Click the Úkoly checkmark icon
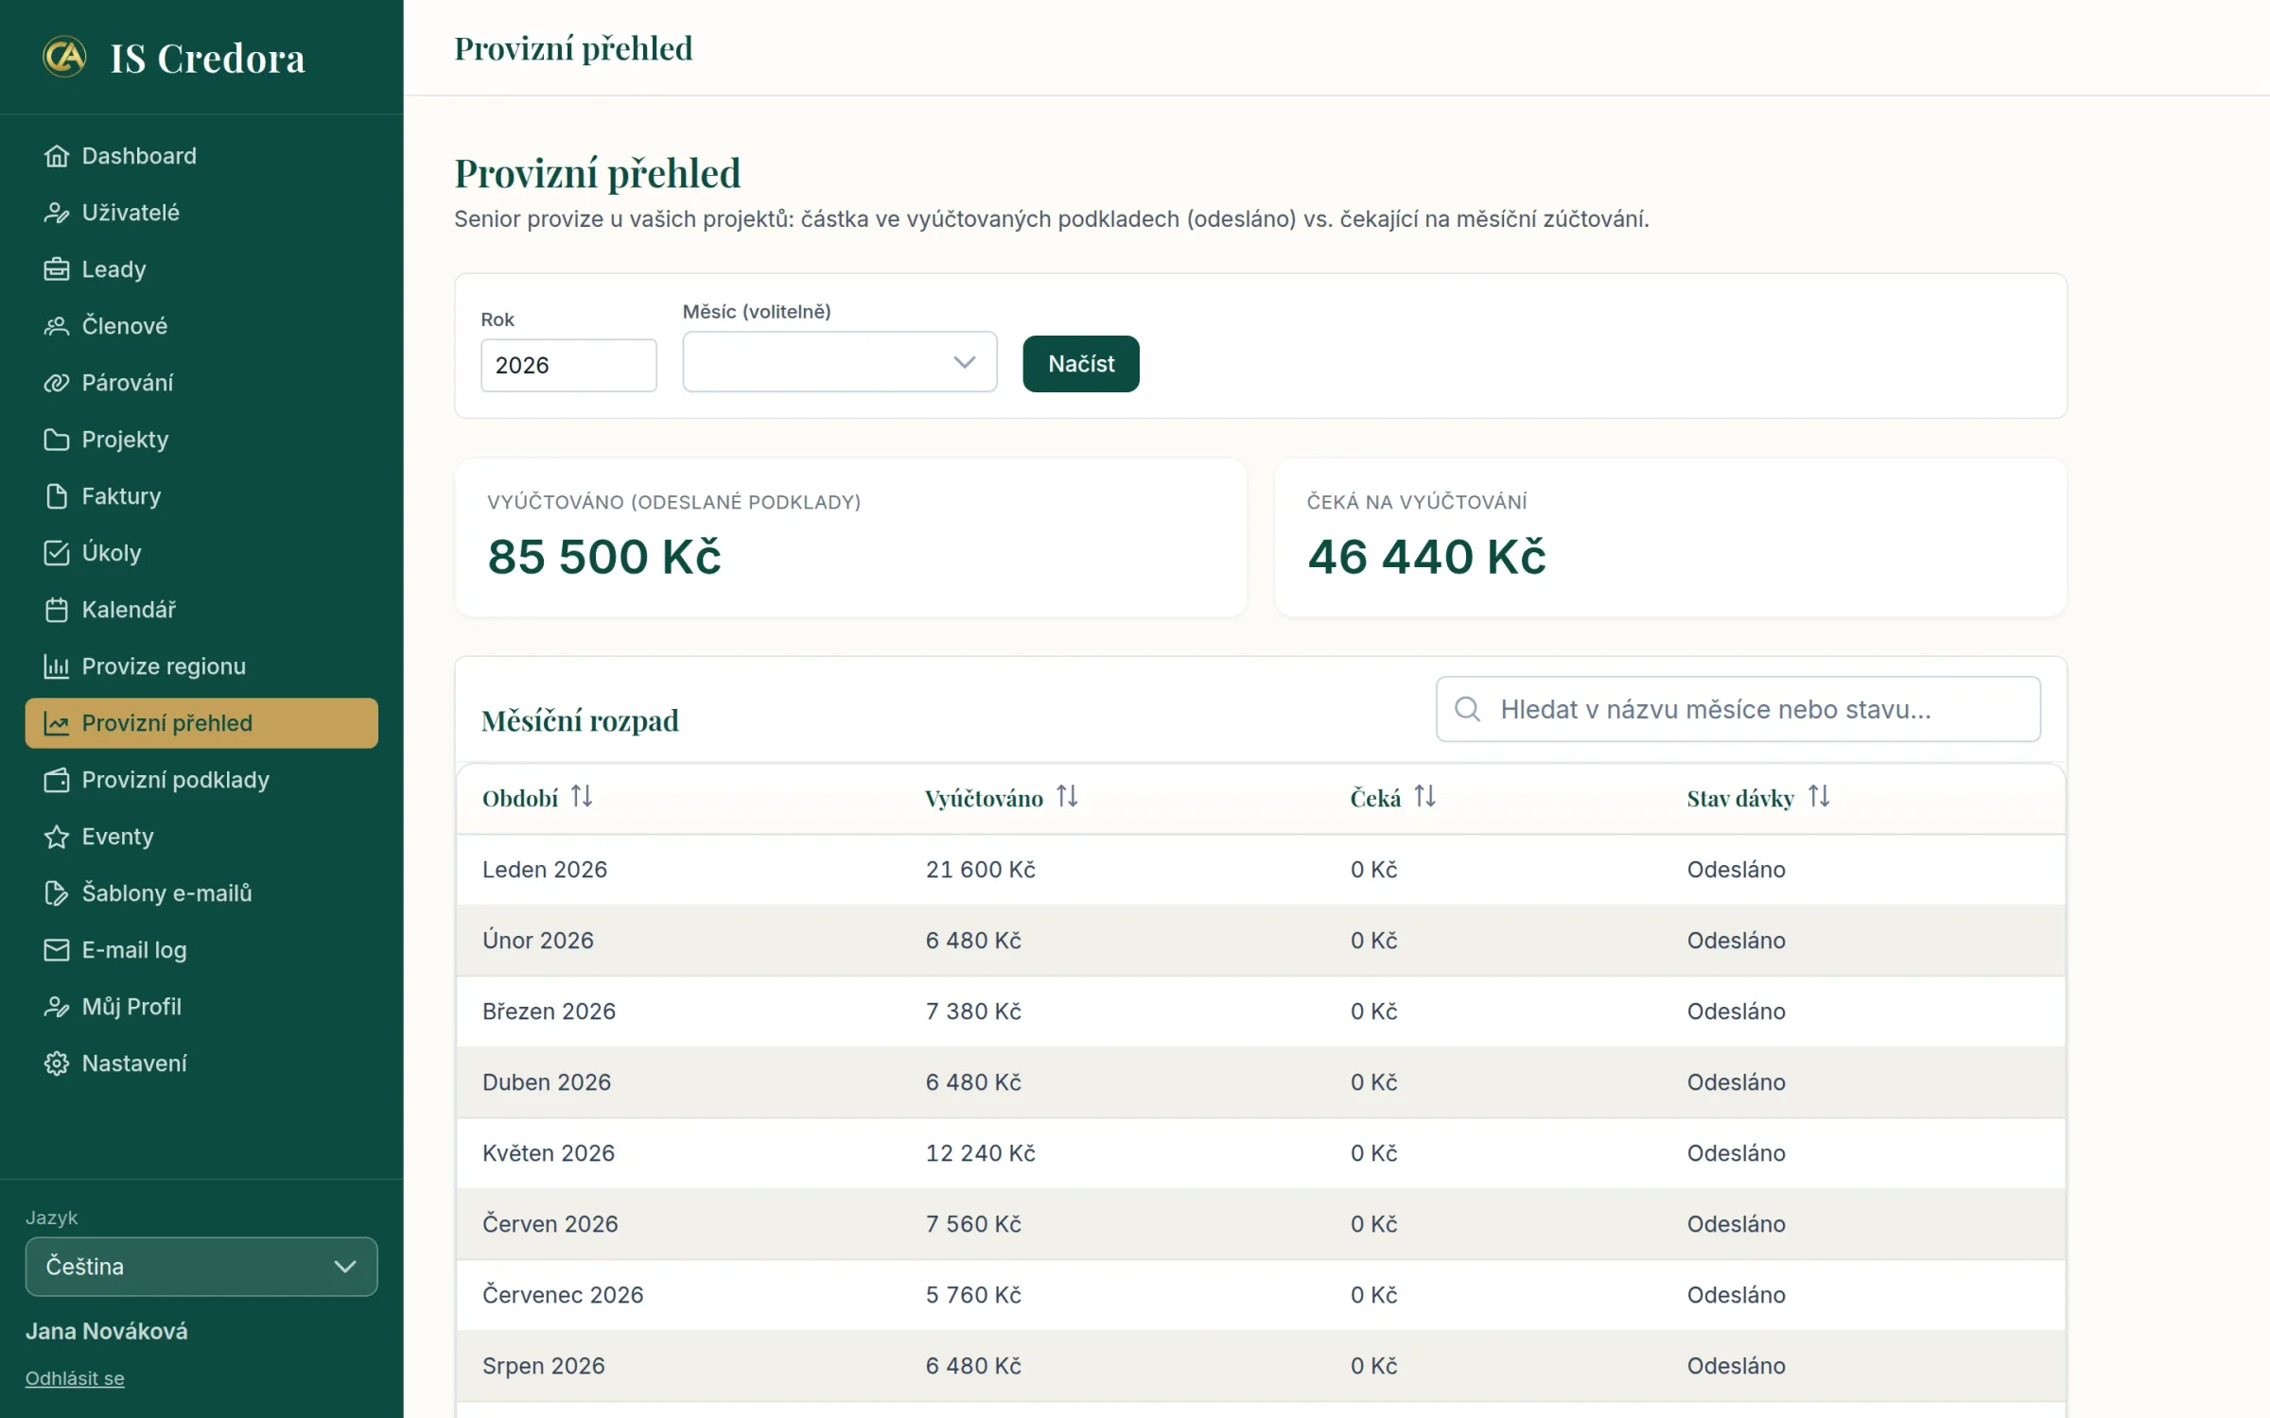The image size is (2270, 1418). coord(57,553)
